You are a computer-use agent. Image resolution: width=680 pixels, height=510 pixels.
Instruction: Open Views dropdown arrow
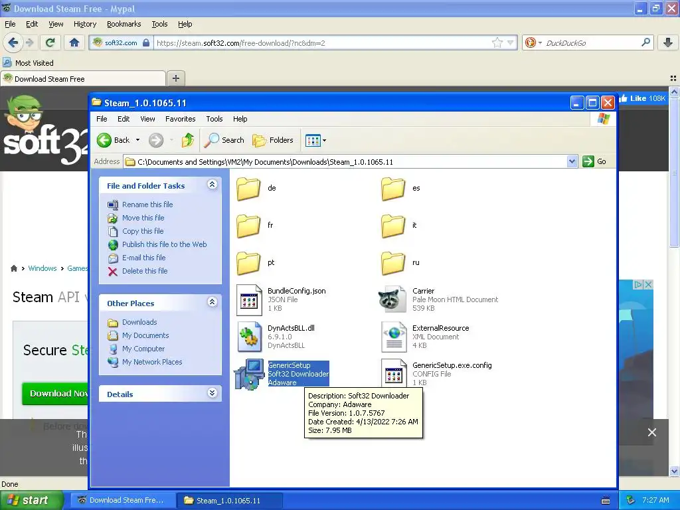point(324,141)
